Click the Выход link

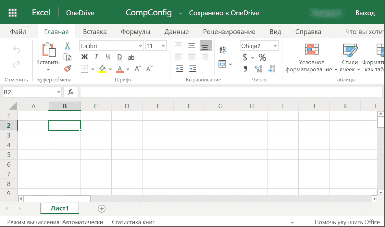tap(365, 13)
